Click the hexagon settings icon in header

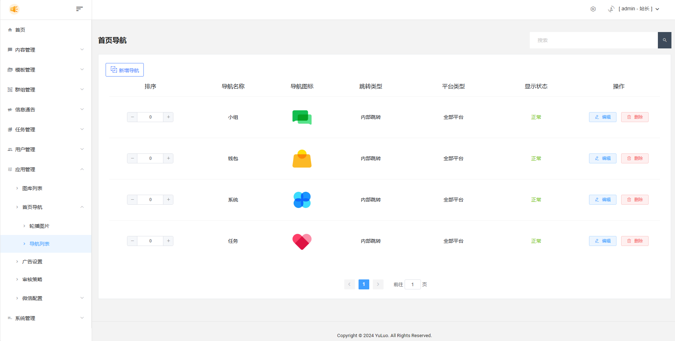[593, 9]
